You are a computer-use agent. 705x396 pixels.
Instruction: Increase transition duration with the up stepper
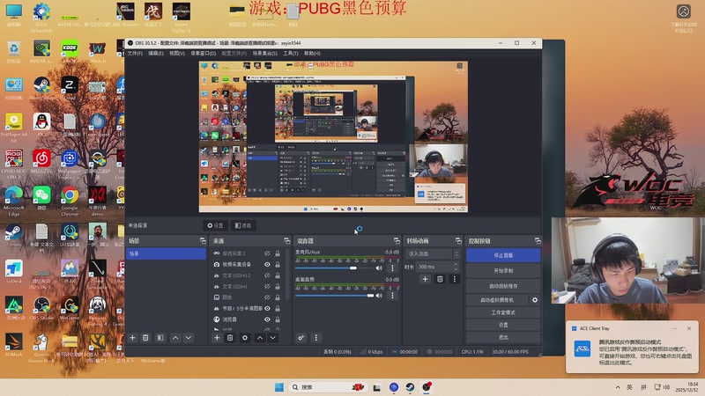(x=456, y=265)
